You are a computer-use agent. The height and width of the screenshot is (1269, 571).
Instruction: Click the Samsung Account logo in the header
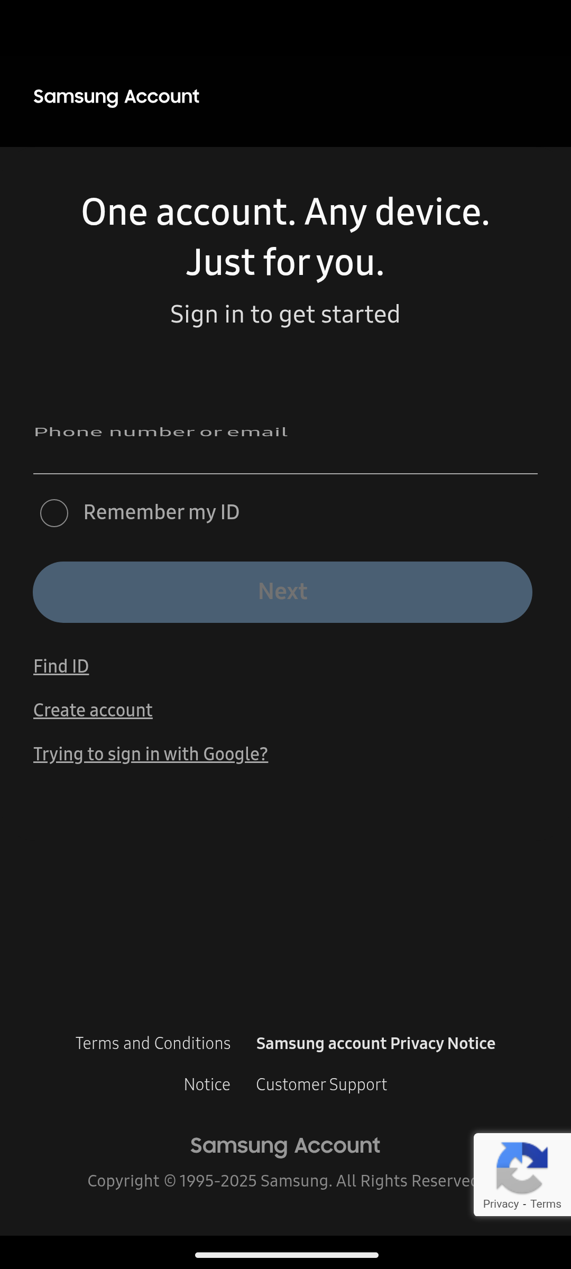click(x=116, y=97)
